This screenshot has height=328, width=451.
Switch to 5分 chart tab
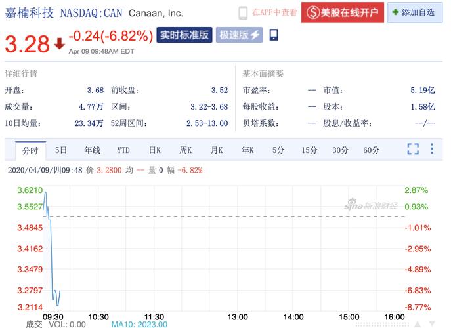tap(278, 150)
